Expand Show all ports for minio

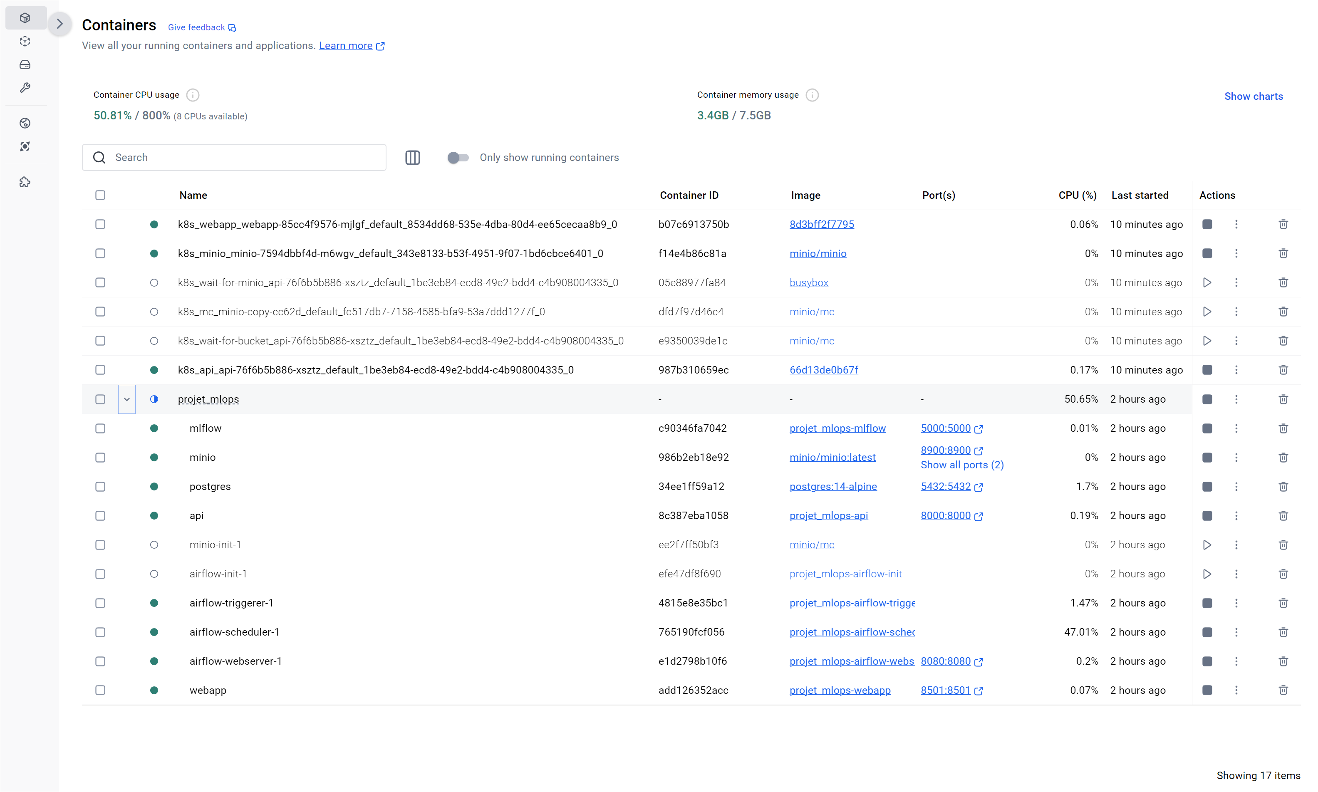[x=962, y=465]
